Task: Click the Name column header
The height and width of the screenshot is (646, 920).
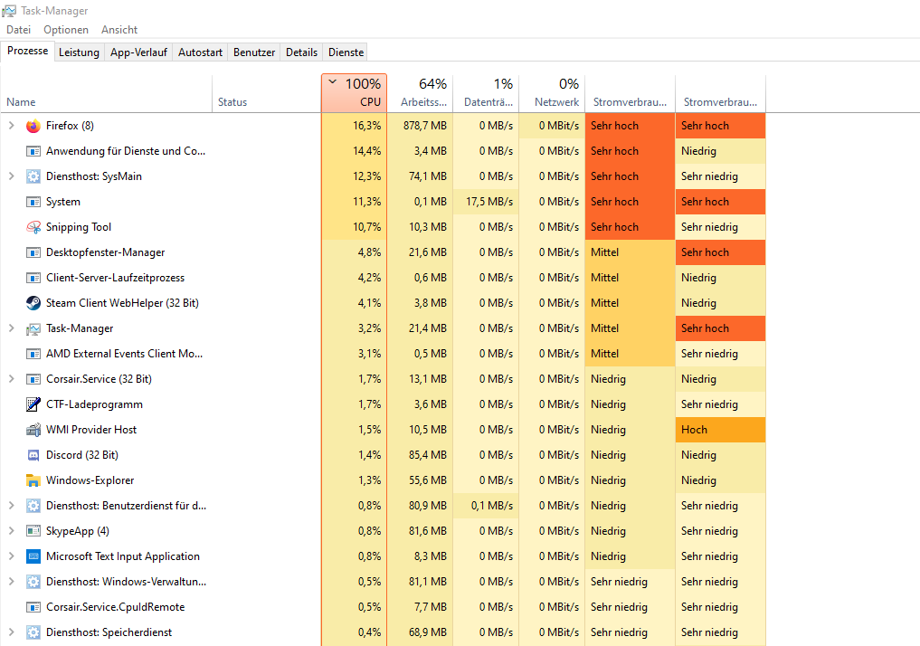Action: pyautogui.click(x=22, y=102)
